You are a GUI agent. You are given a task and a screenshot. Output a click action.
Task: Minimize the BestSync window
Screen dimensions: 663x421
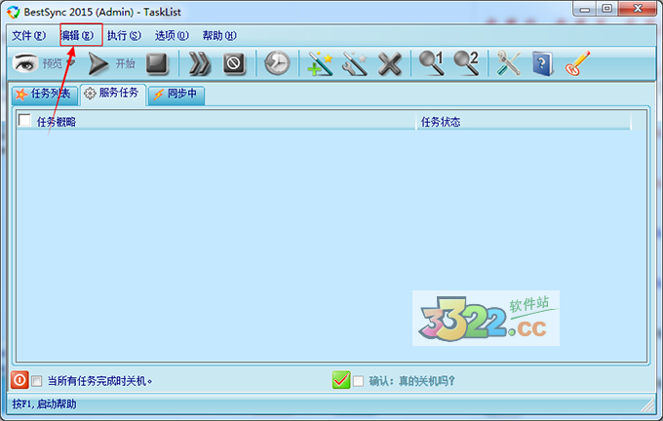coord(585,9)
